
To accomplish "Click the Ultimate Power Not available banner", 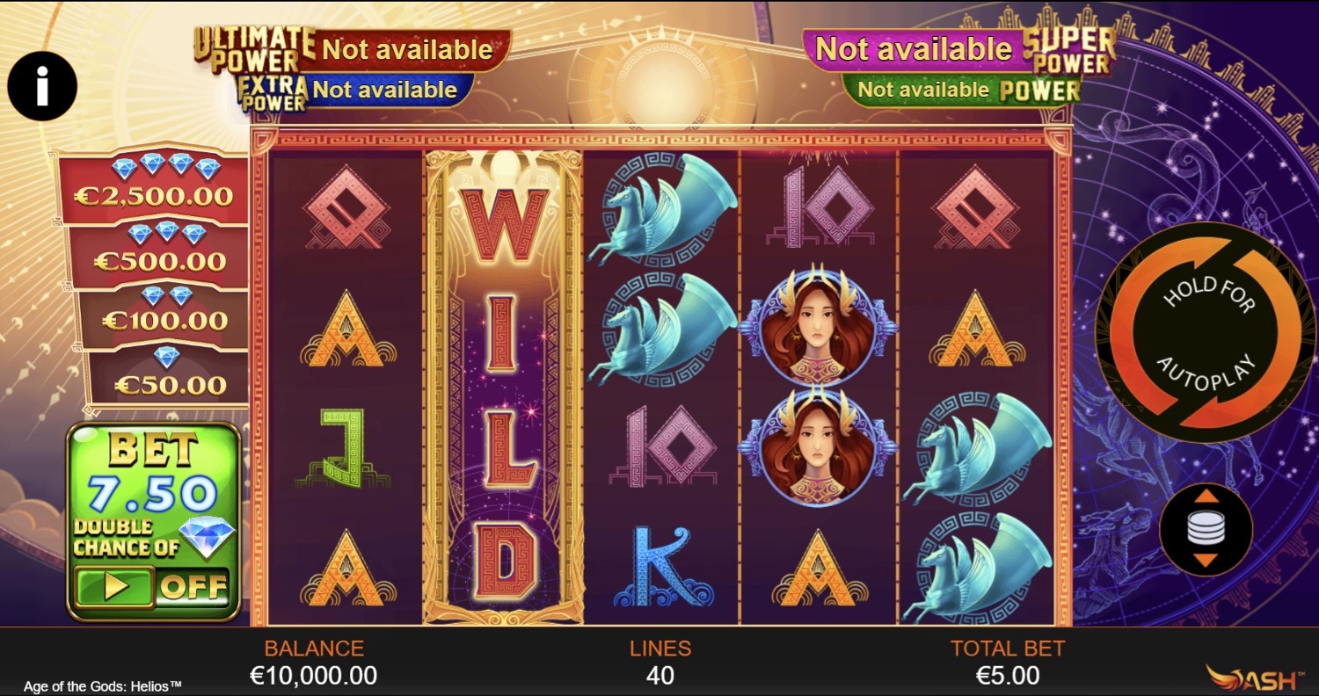I will tap(352, 50).
